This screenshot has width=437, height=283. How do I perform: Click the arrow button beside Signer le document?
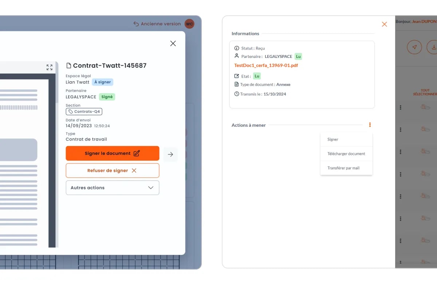pyautogui.click(x=170, y=154)
